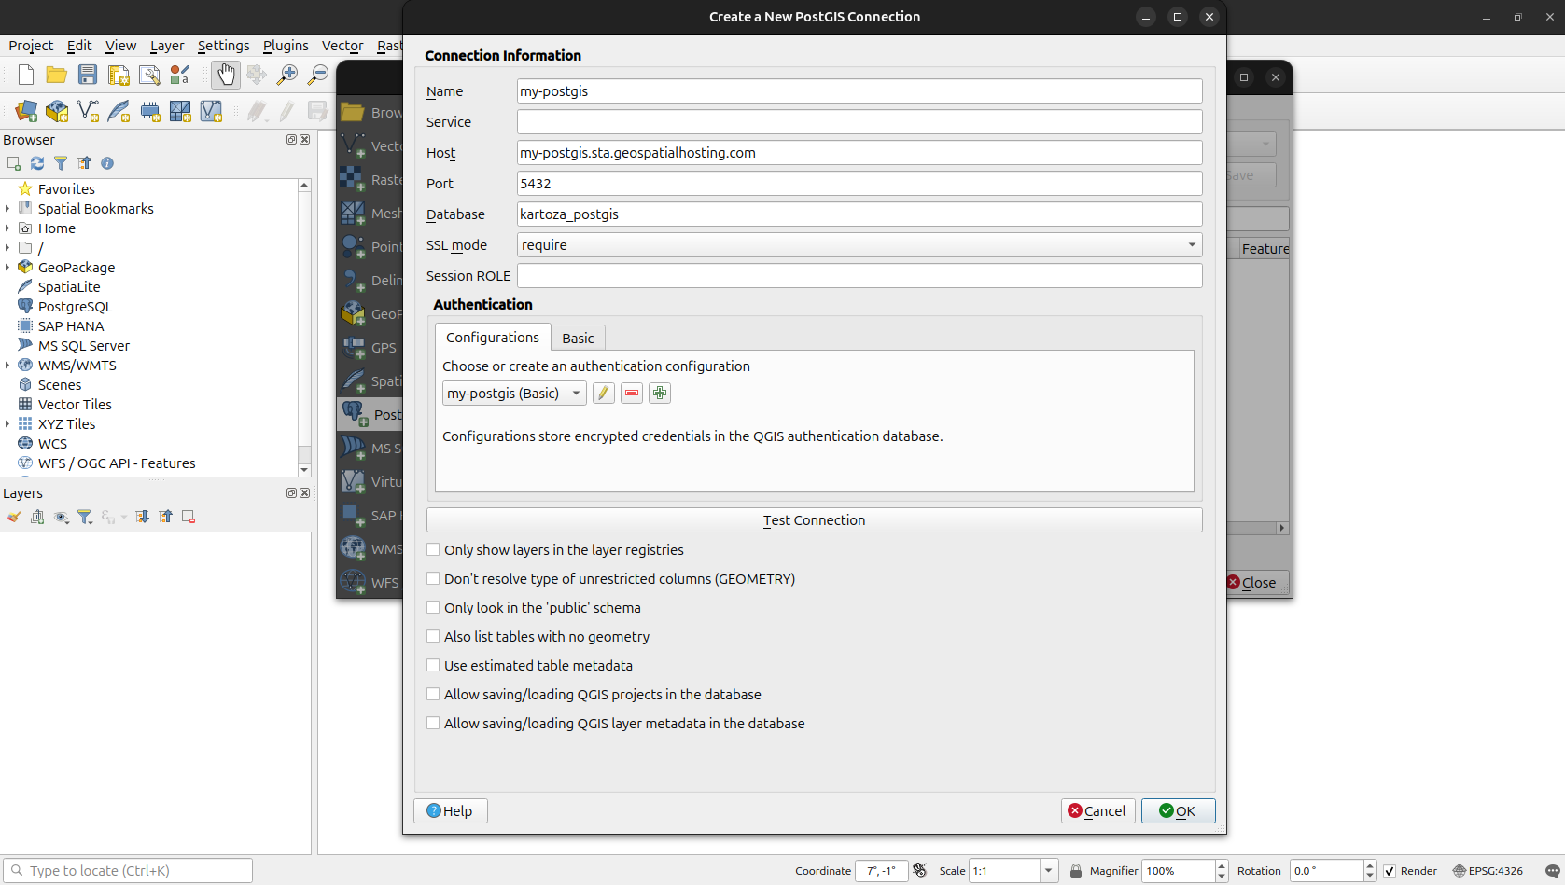1565x885 pixels.
Task: Open the my-postgis (Basic) configuration dropdown
Action: [x=513, y=394]
